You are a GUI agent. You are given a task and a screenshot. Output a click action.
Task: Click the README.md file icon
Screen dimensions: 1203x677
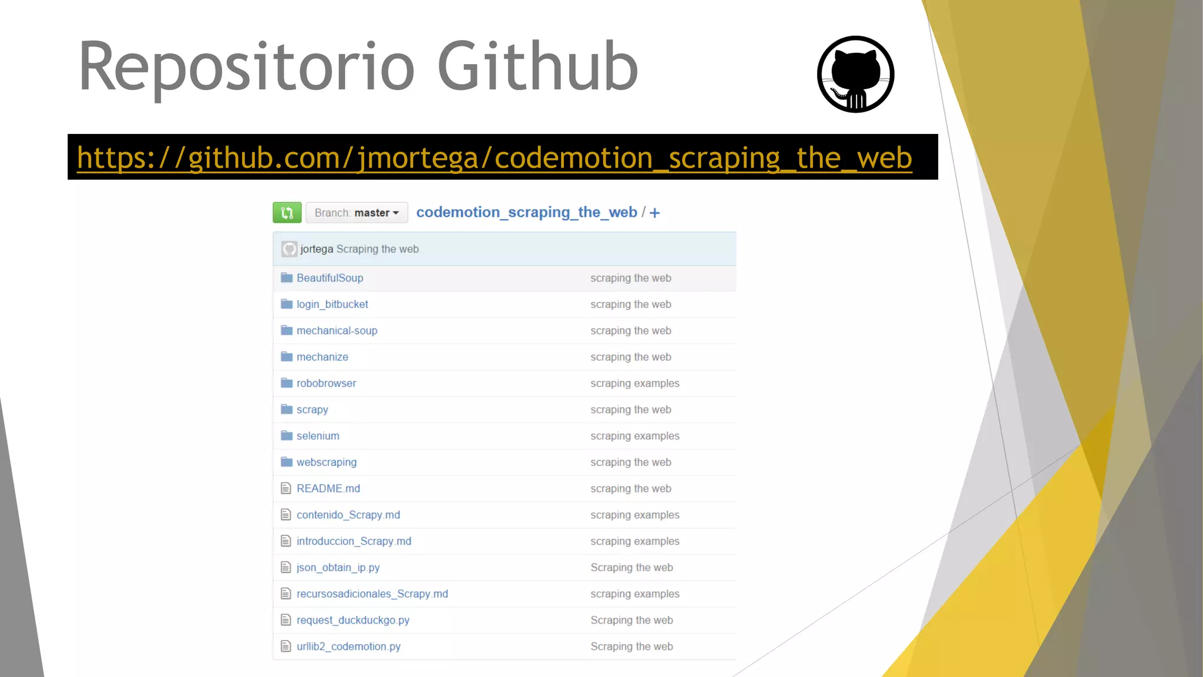286,488
